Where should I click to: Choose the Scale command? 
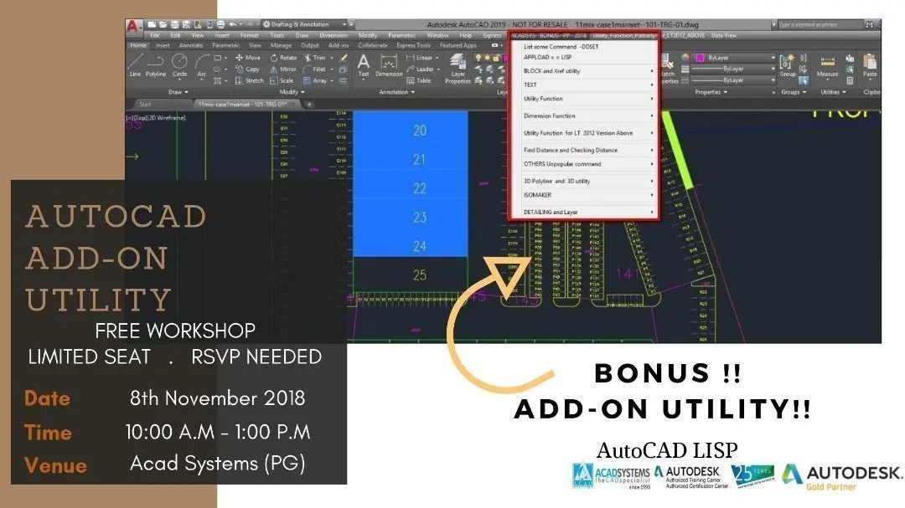[282, 80]
